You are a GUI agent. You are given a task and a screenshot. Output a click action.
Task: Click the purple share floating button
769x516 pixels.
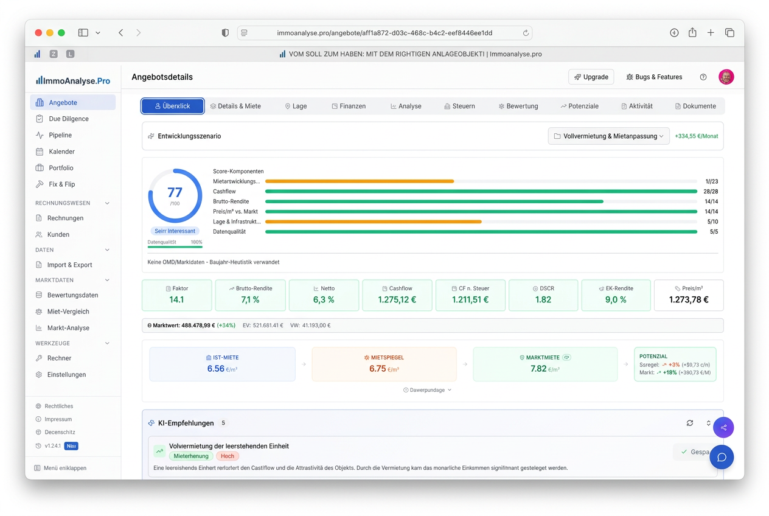723,428
